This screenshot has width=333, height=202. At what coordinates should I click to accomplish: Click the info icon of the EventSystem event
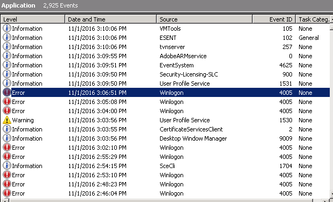[x=7, y=65]
